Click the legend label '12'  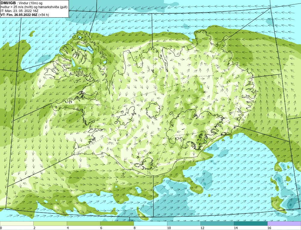click(x=202, y=228)
